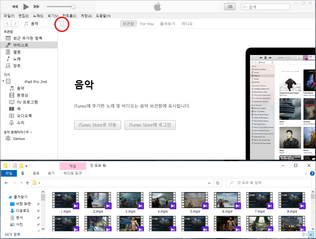Click the iTunes Store에 로그인 button
316x239 pixels.
[150, 125]
